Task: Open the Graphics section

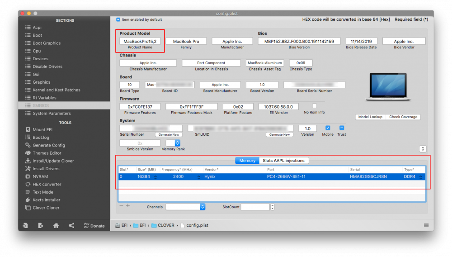Action: click(41, 82)
